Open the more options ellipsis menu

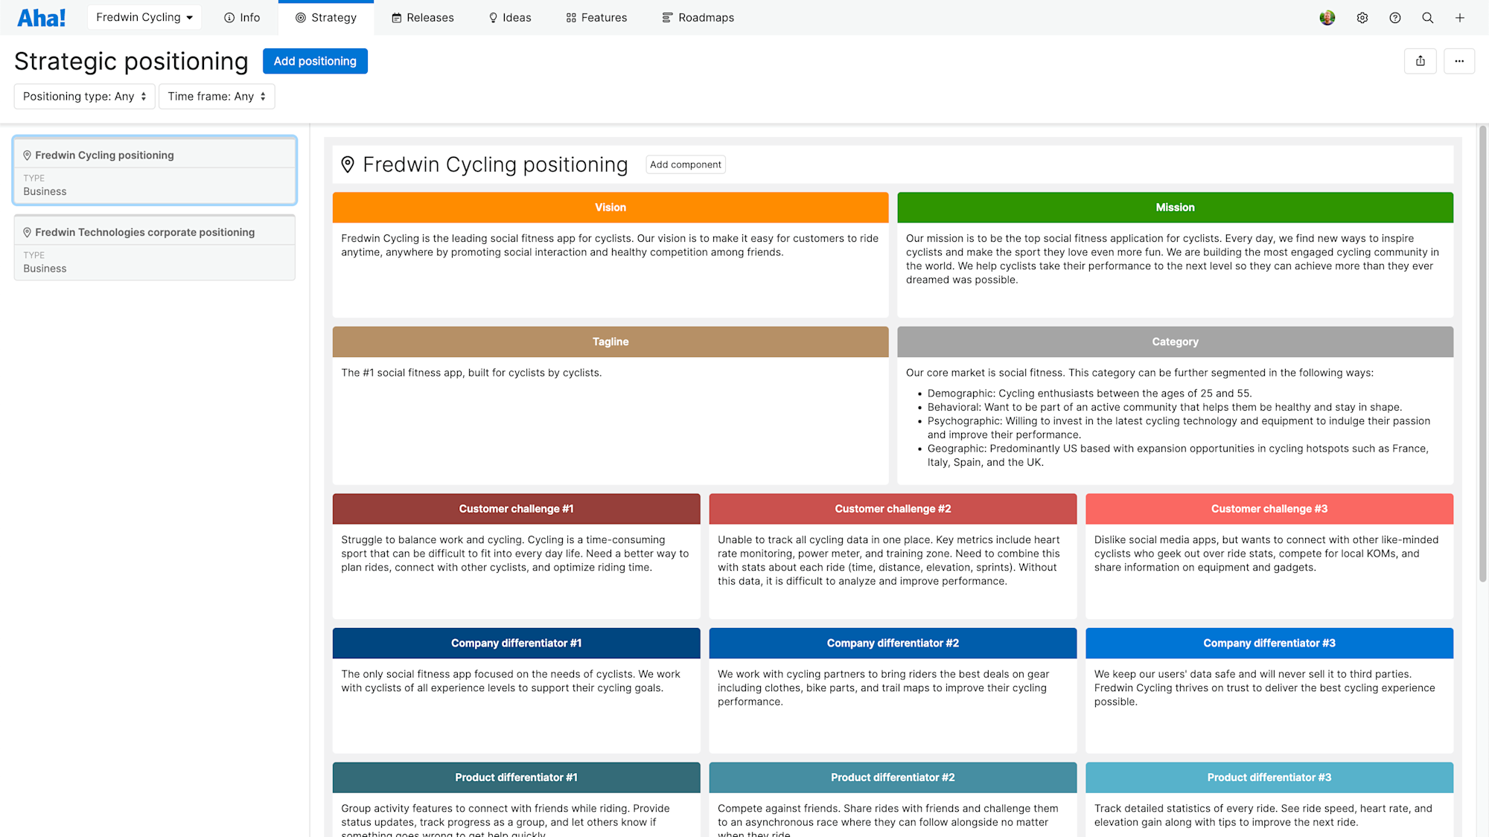(x=1459, y=61)
